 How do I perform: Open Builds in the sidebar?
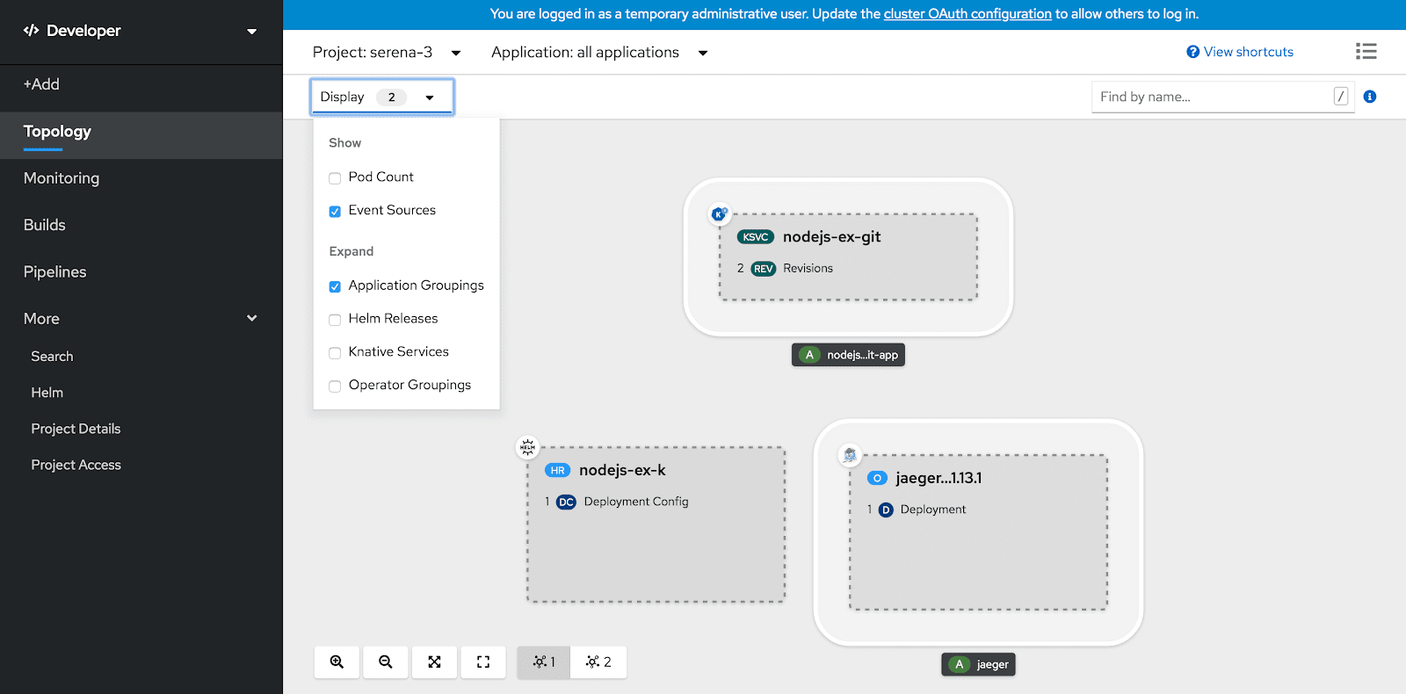tap(141, 225)
